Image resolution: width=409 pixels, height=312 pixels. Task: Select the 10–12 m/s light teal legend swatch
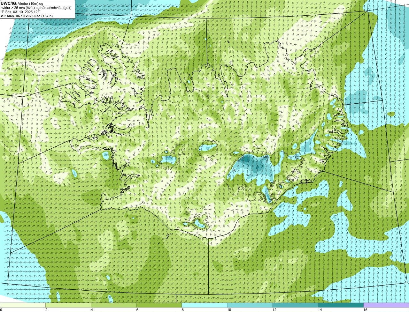[x=250, y=305]
